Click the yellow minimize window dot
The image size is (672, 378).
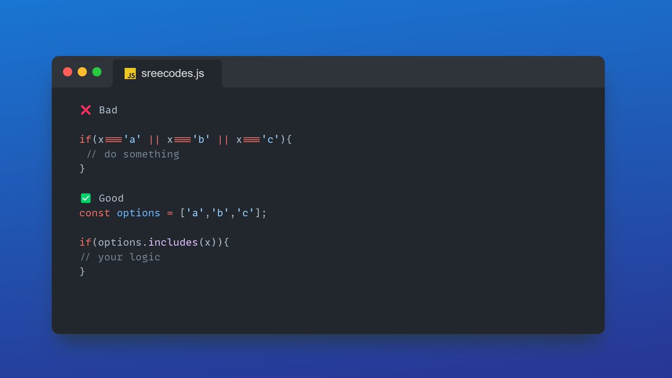click(82, 72)
